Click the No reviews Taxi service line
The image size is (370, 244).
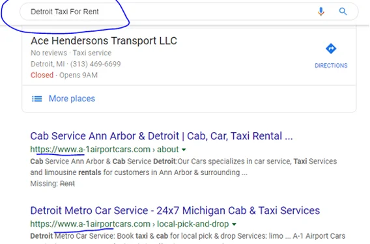pyautogui.click(x=71, y=53)
